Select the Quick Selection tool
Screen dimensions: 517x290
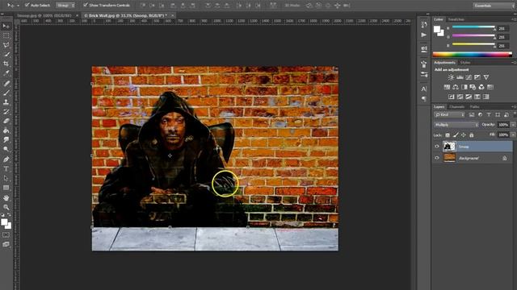pyautogui.click(x=6, y=54)
